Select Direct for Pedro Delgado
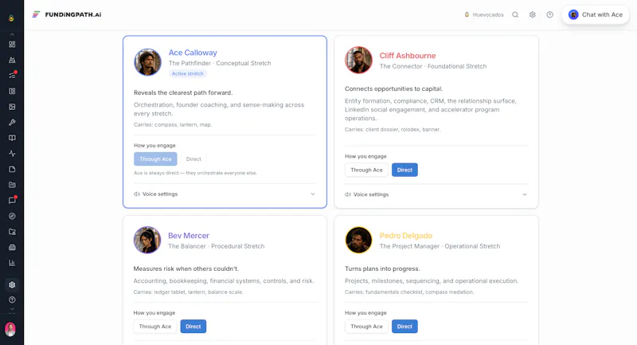 [x=404, y=327]
